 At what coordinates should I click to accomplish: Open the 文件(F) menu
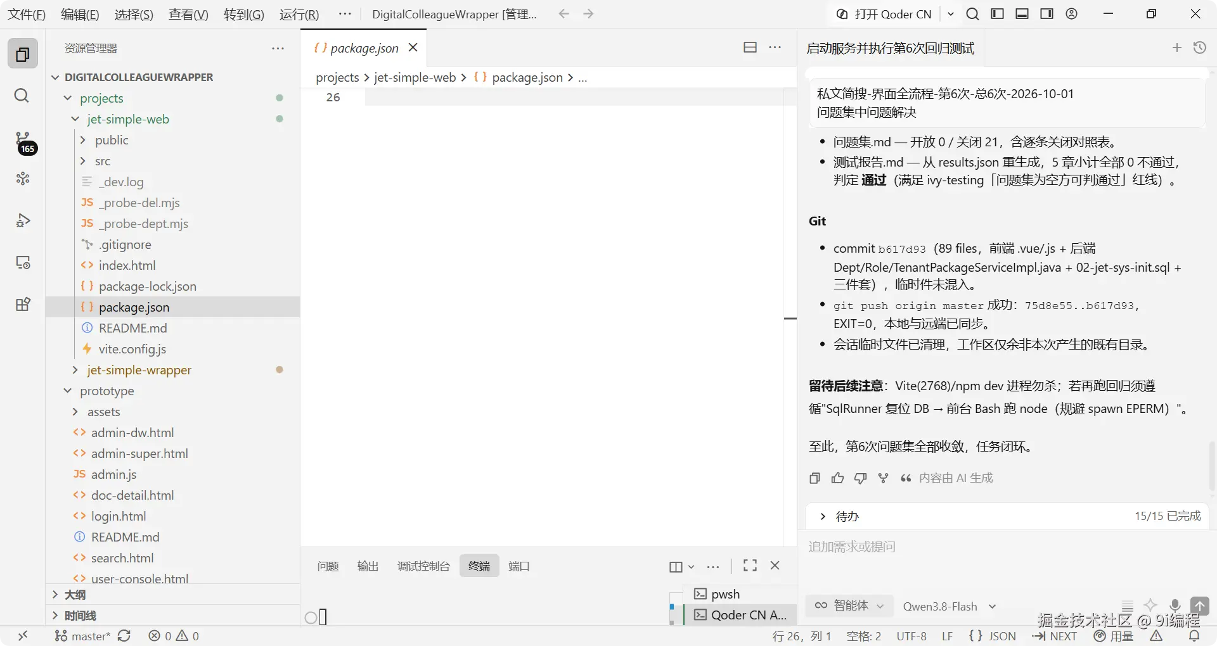[x=27, y=14]
